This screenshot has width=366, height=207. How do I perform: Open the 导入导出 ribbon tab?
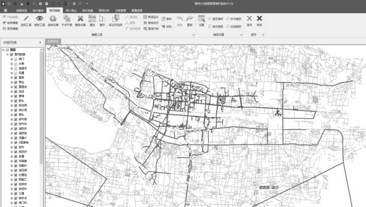point(71,11)
